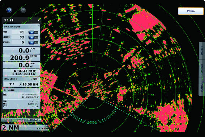Click the blue undo arrow icon
Viewport: 205px width, 137px height.
(9, 10)
